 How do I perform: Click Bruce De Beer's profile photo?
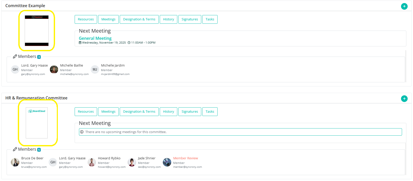tap(15, 162)
